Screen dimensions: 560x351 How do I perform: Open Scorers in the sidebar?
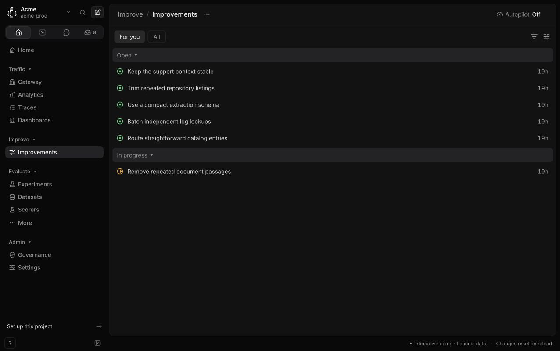click(54, 210)
